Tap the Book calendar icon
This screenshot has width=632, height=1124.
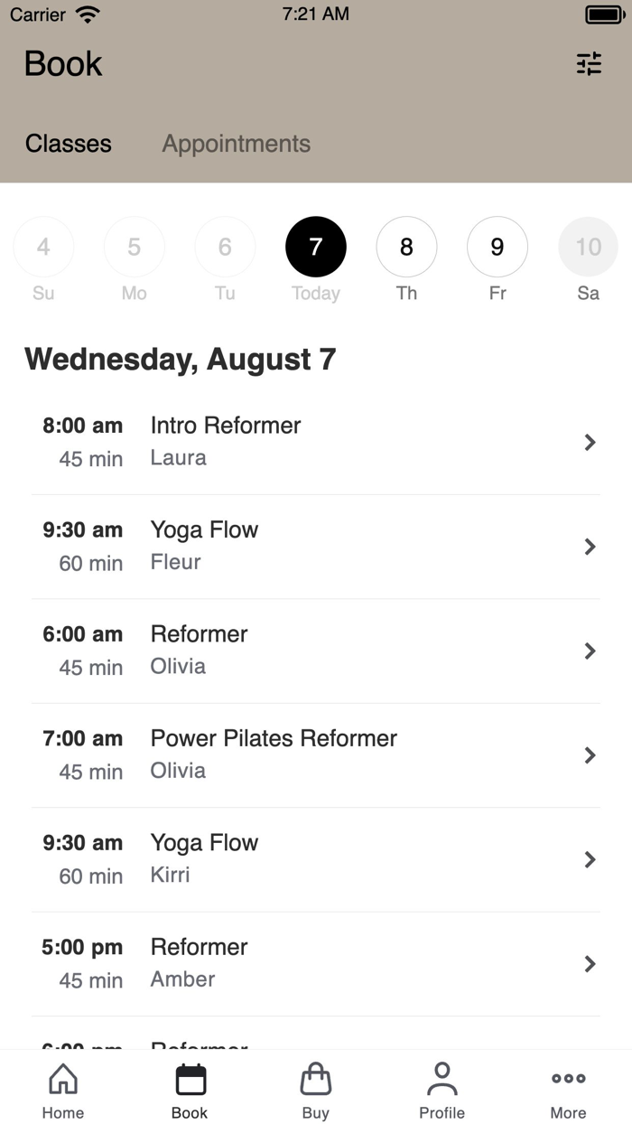[189, 1079]
